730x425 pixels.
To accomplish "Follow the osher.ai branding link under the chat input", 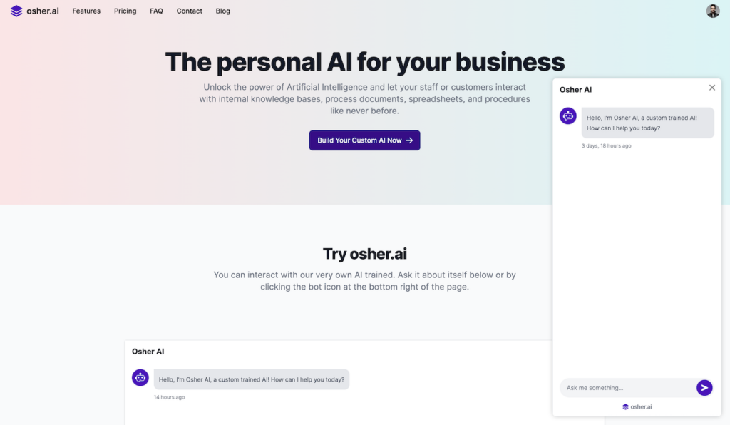I will [x=637, y=406].
